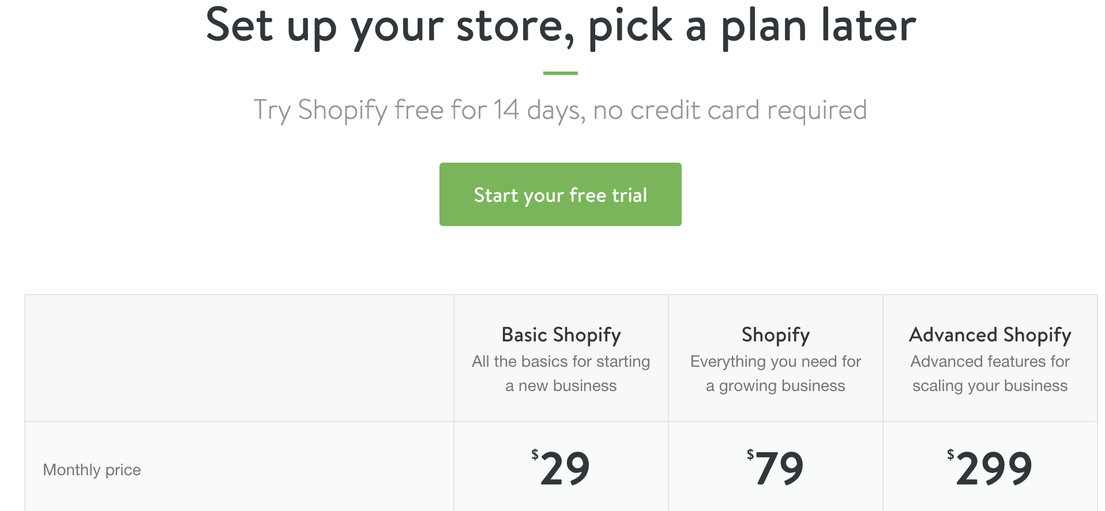Image resolution: width=1105 pixels, height=511 pixels.
Task: Click the $79 monthly price
Action: click(x=777, y=468)
